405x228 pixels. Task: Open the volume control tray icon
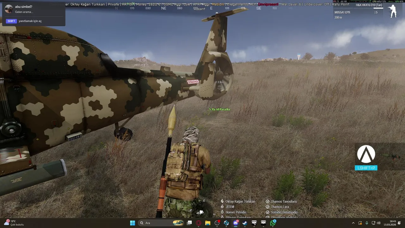click(379, 223)
